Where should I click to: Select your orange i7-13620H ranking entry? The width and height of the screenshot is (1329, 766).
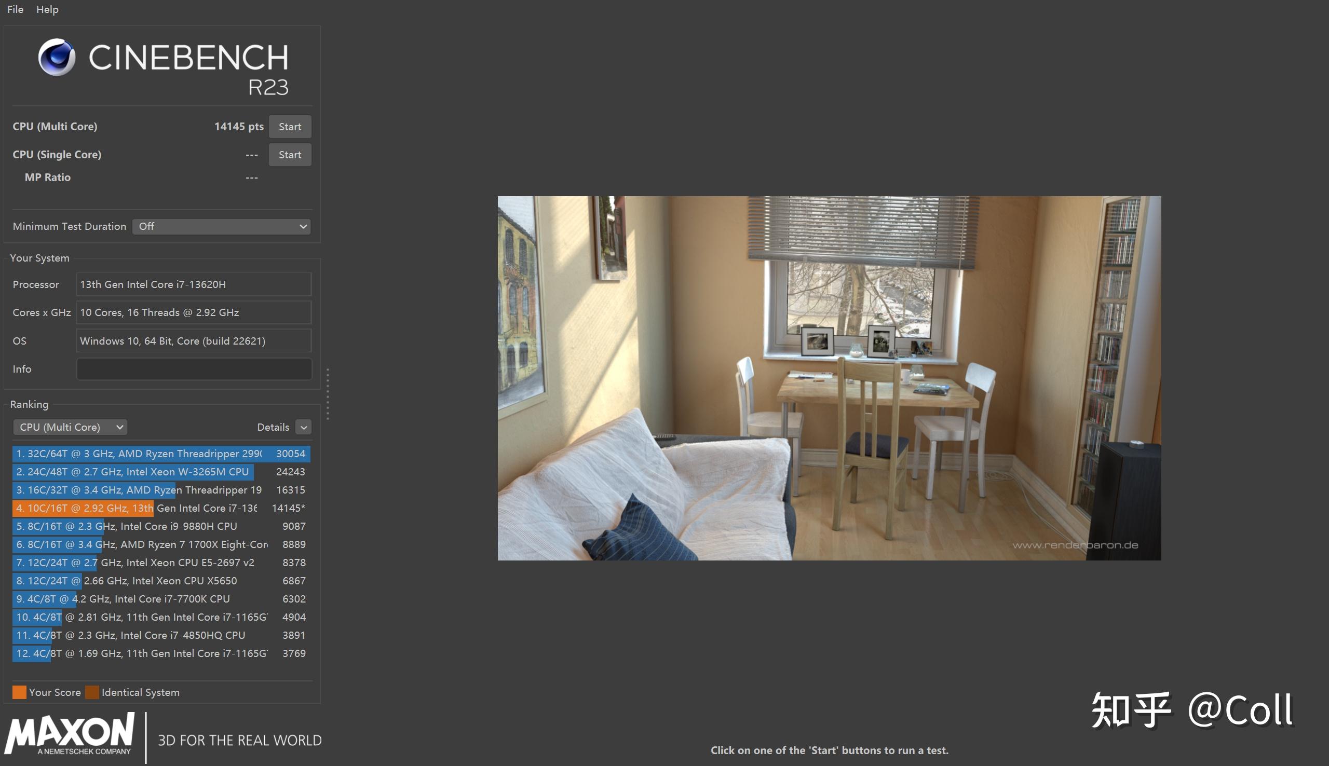161,508
